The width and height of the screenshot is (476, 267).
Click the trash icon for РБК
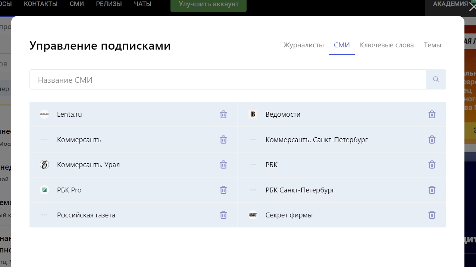(432, 164)
